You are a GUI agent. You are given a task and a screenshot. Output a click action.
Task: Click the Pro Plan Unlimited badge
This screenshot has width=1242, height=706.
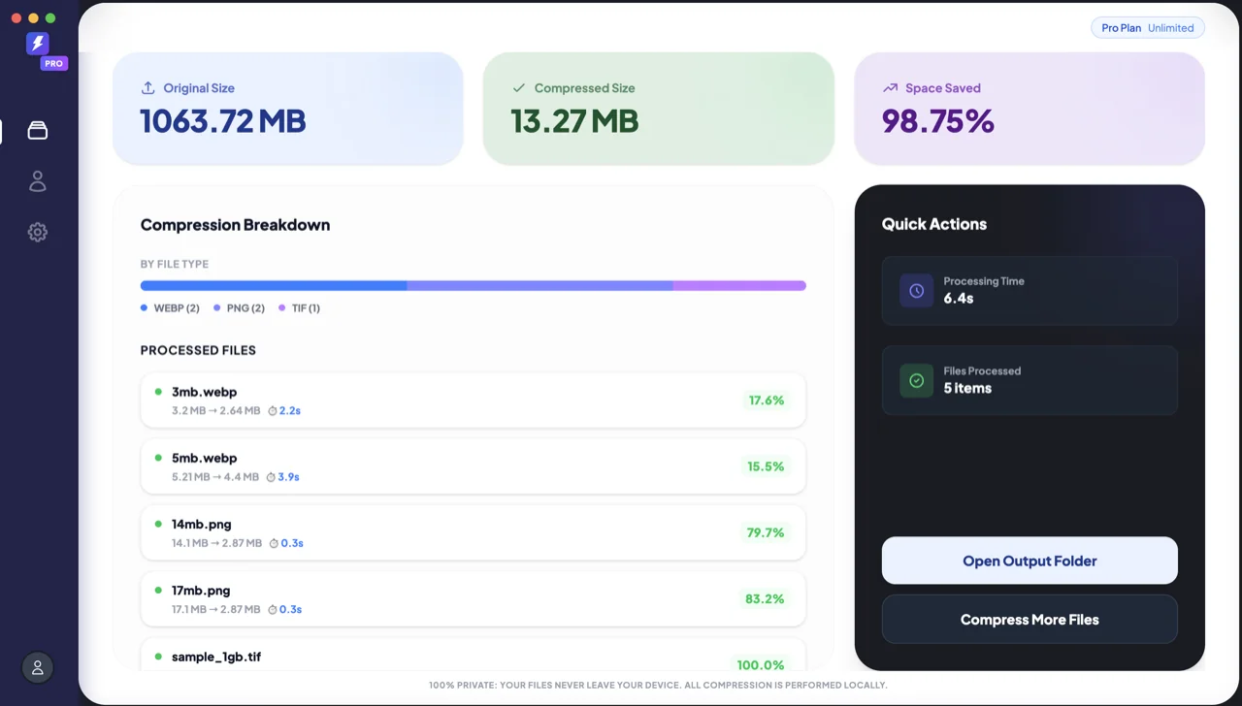(x=1148, y=28)
